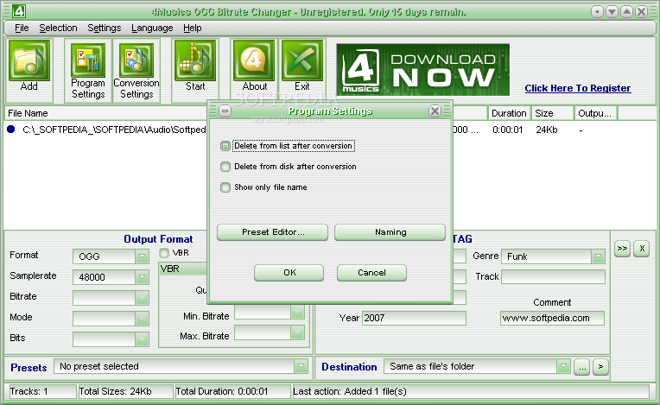Click the Duration column header
The image size is (660, 405).
coord(509,113)
